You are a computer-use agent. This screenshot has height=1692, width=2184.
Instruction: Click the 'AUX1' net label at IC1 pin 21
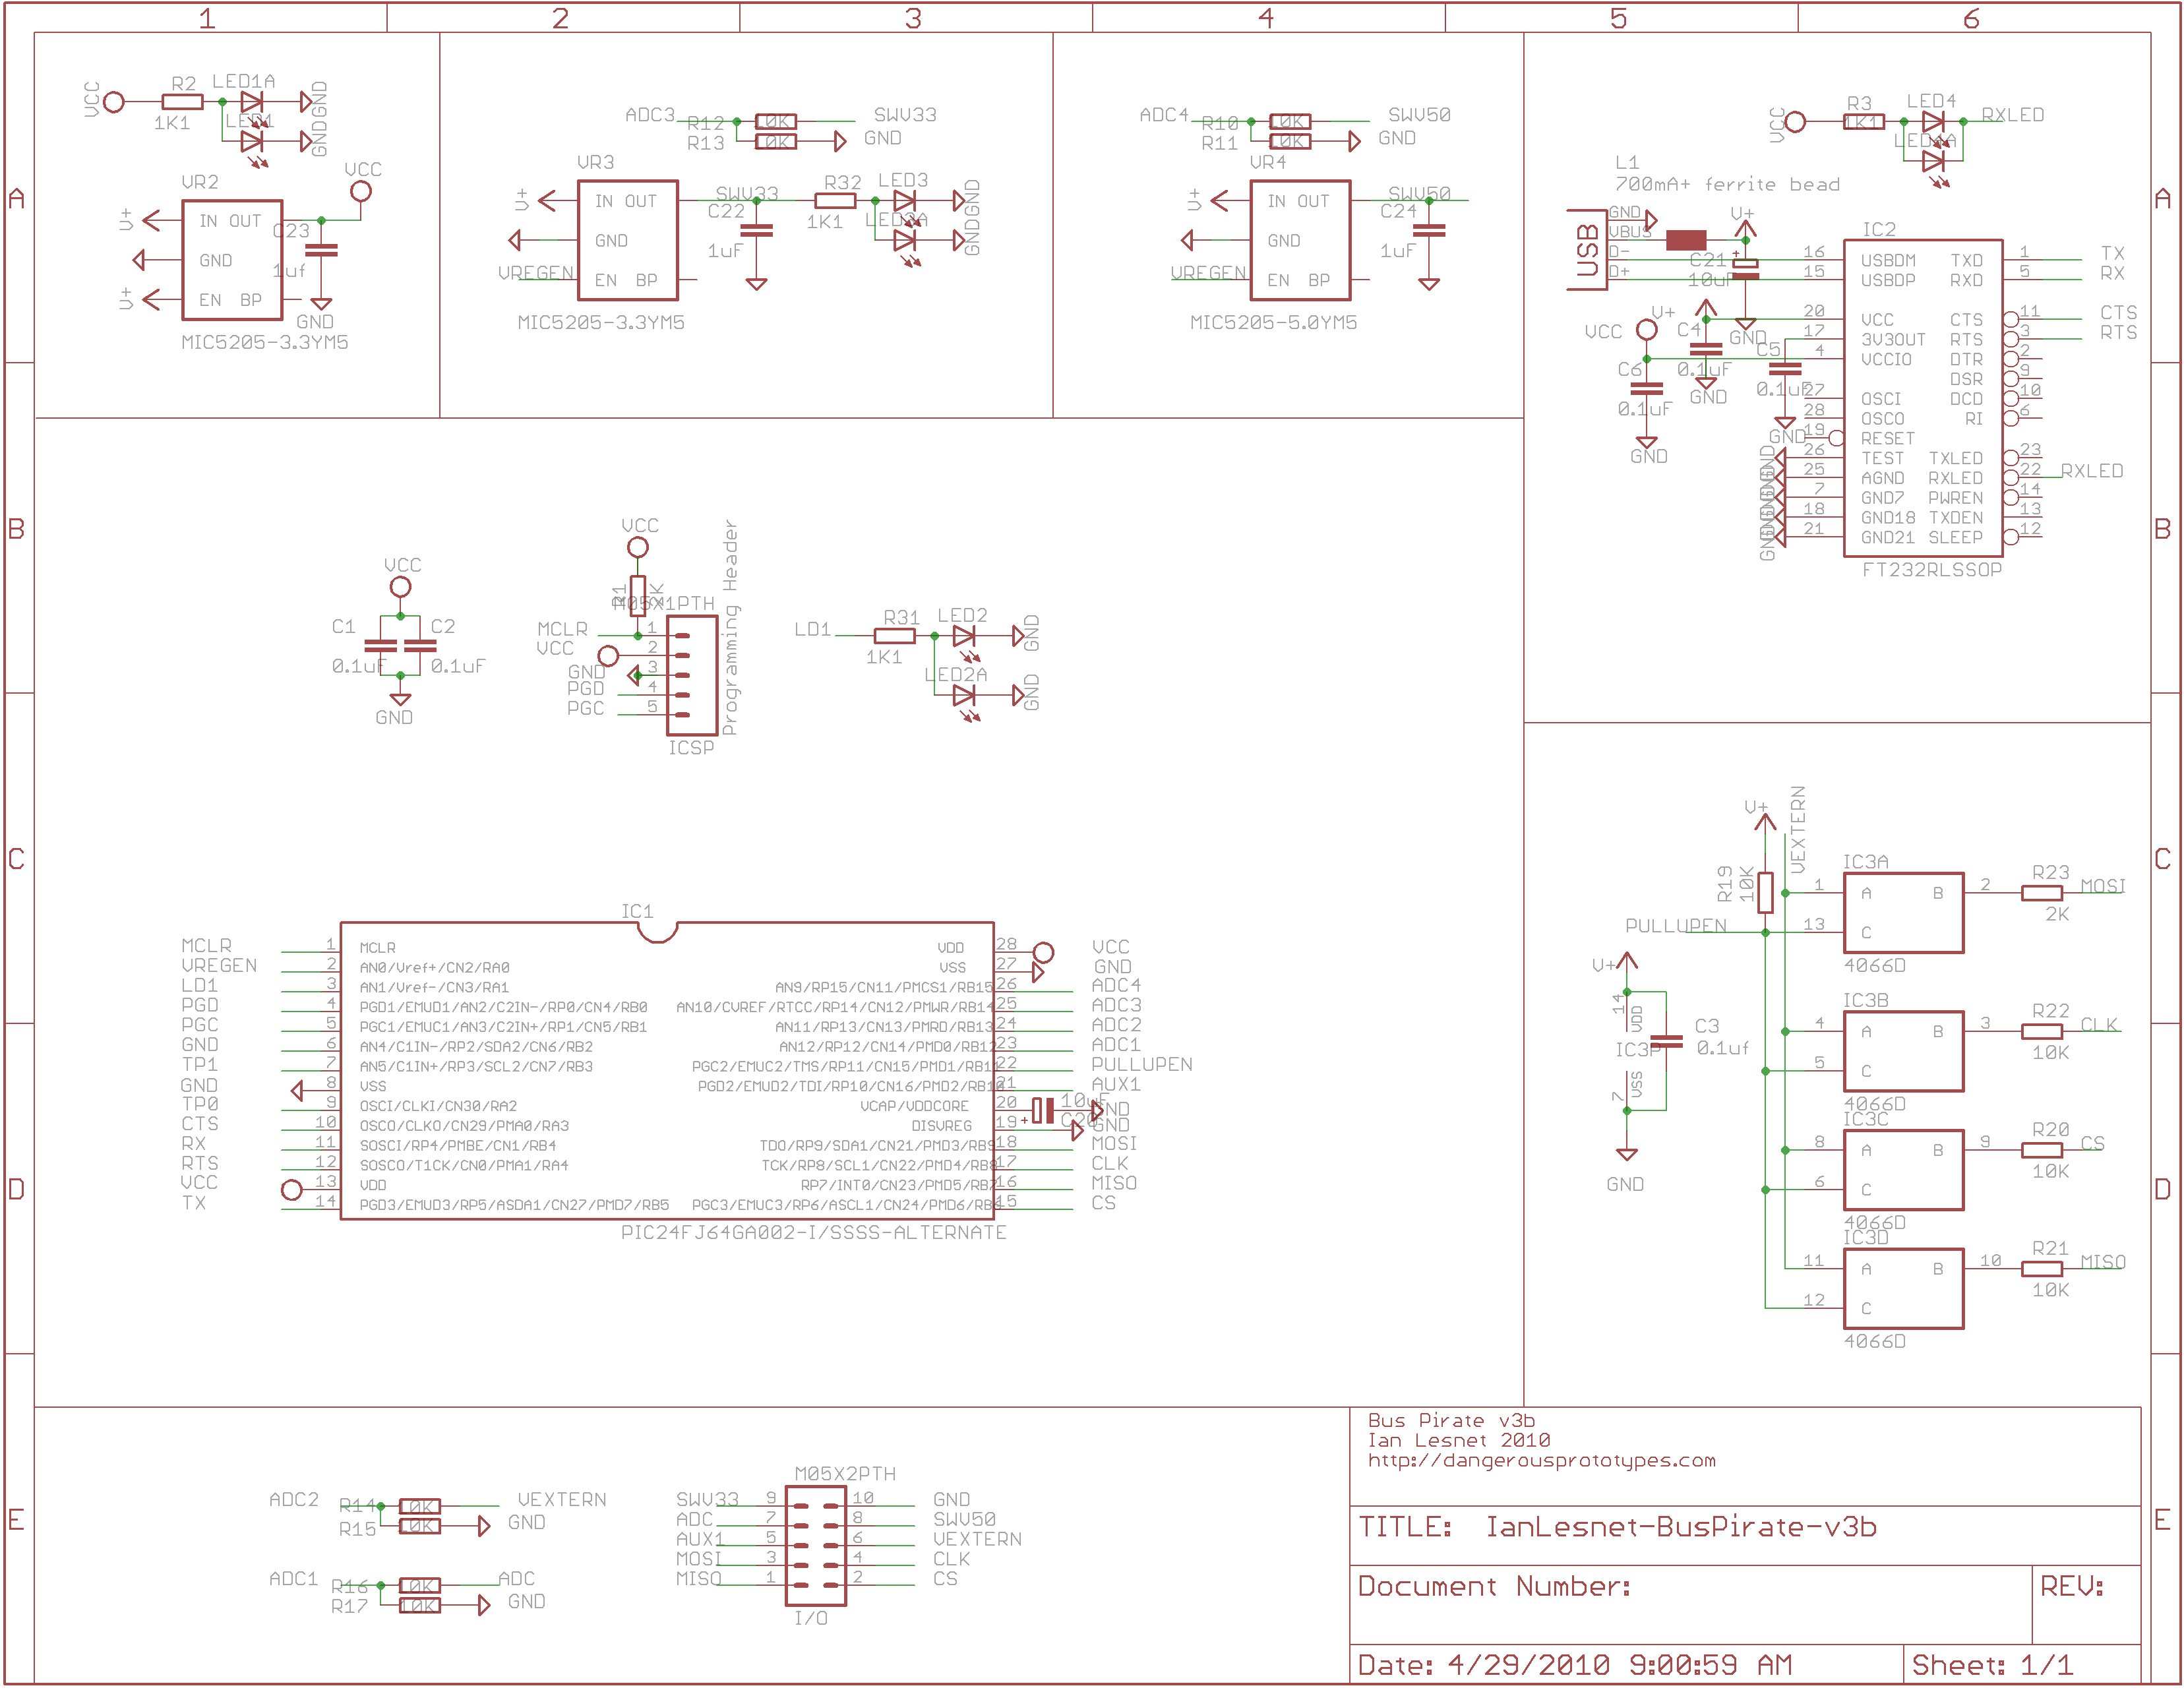click(1116, 1084)
